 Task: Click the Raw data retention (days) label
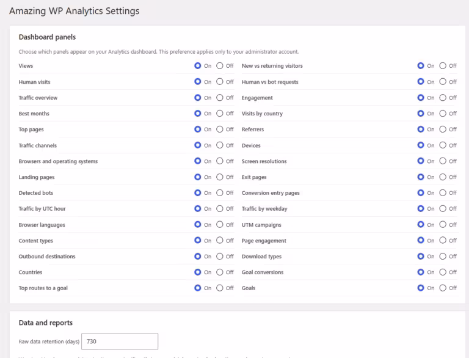click(49, 342)
